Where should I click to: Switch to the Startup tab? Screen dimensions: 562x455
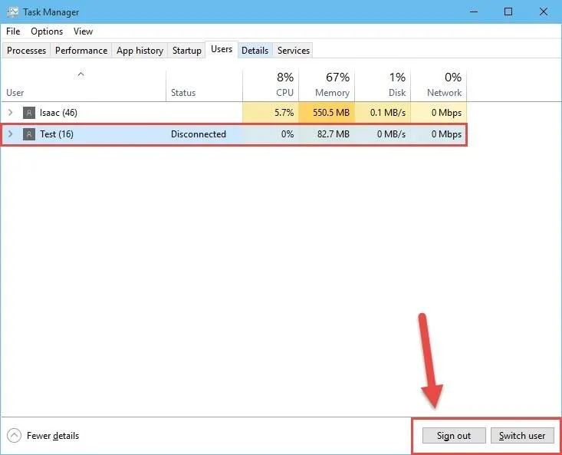click(187, 50)
